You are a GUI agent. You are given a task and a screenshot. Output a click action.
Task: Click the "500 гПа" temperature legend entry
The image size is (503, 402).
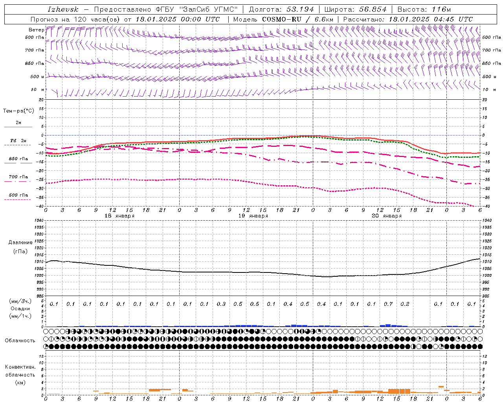tap(18, 195)
